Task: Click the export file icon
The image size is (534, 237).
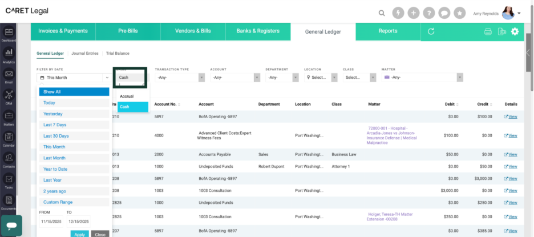Action: (501, 32)
